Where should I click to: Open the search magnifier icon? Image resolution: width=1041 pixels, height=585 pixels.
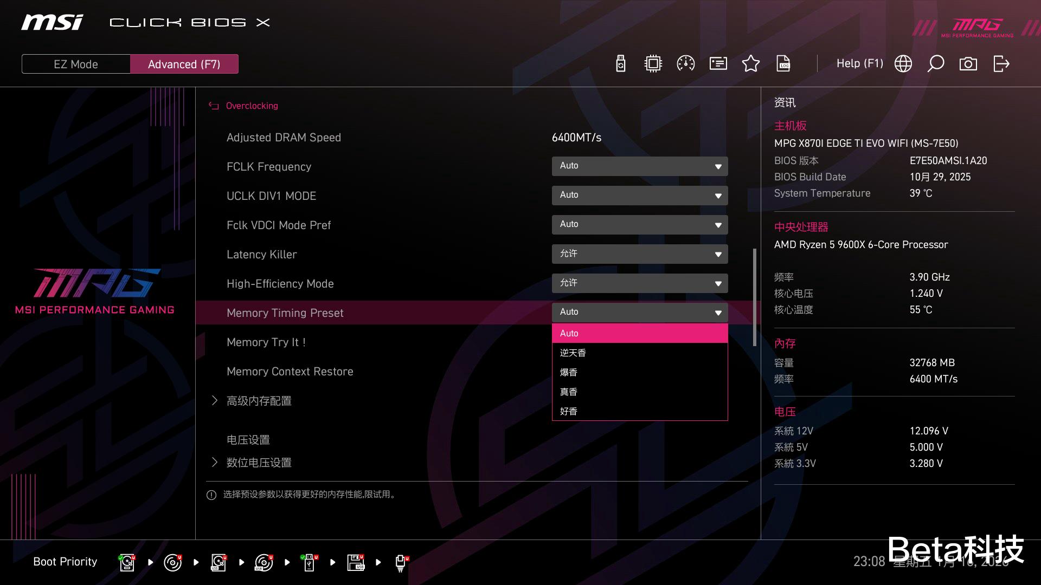(x=936, y=64)
